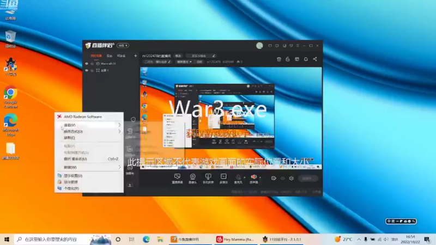The width and height of the screenshot is (436, 245).
Task: Open File Explorer from the taskbar
Action: coord(160,239)
